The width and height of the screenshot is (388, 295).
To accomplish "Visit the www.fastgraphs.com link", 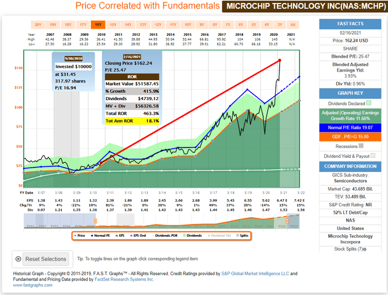I will [x=33, y=285].
